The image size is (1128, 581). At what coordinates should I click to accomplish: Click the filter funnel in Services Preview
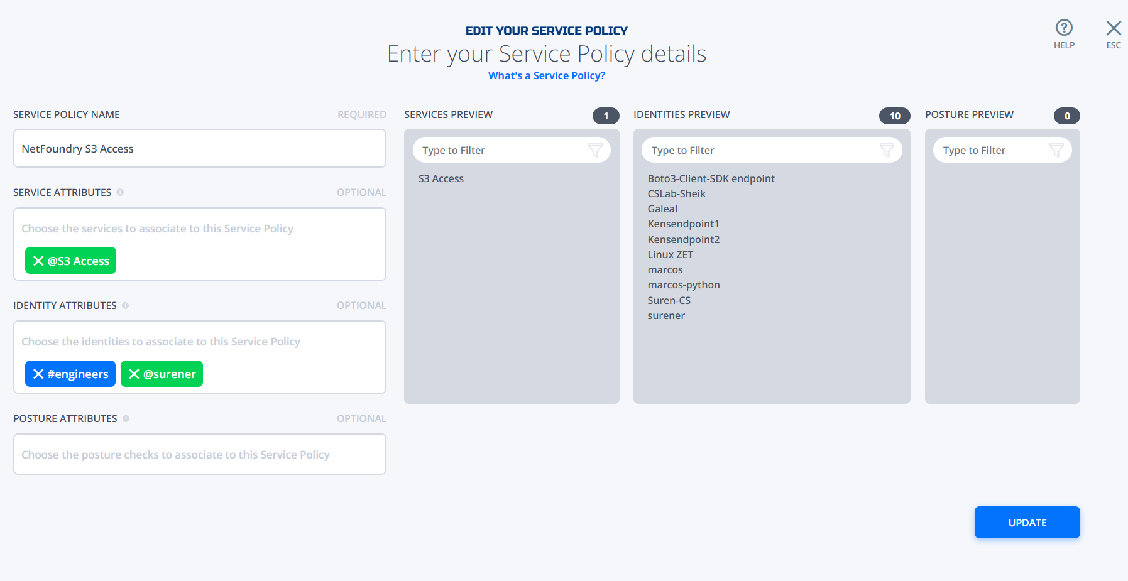tap(595, 149)
